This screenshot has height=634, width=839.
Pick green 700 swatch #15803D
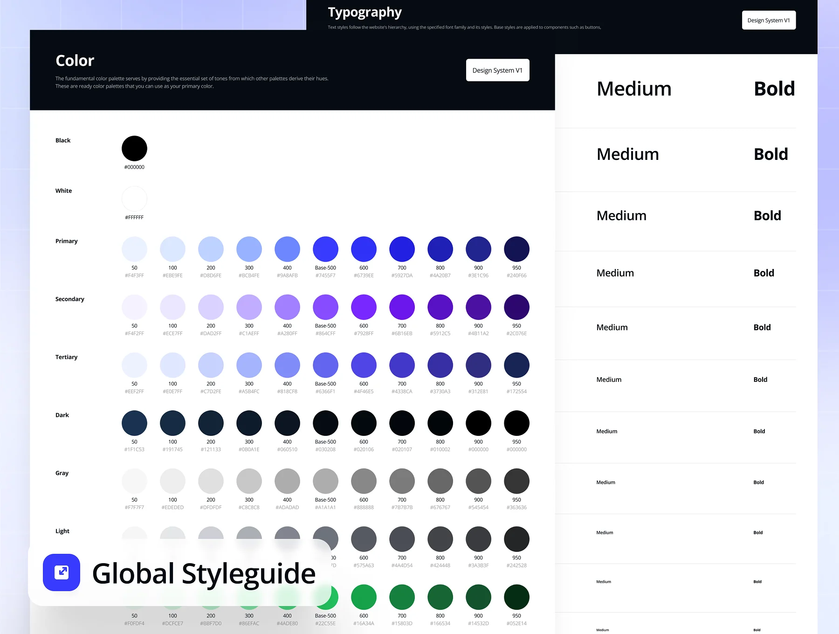coord(402,597)
